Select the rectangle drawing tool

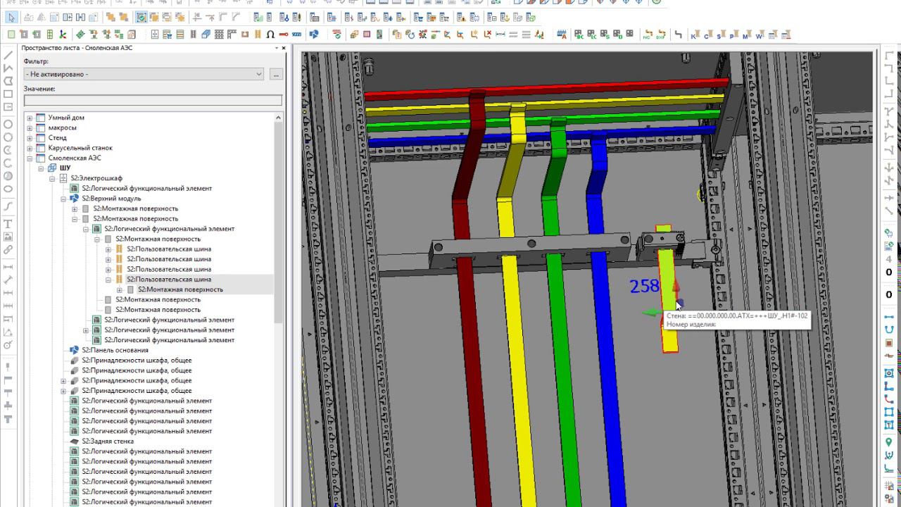pyautogui.click(x=8, y=94)
